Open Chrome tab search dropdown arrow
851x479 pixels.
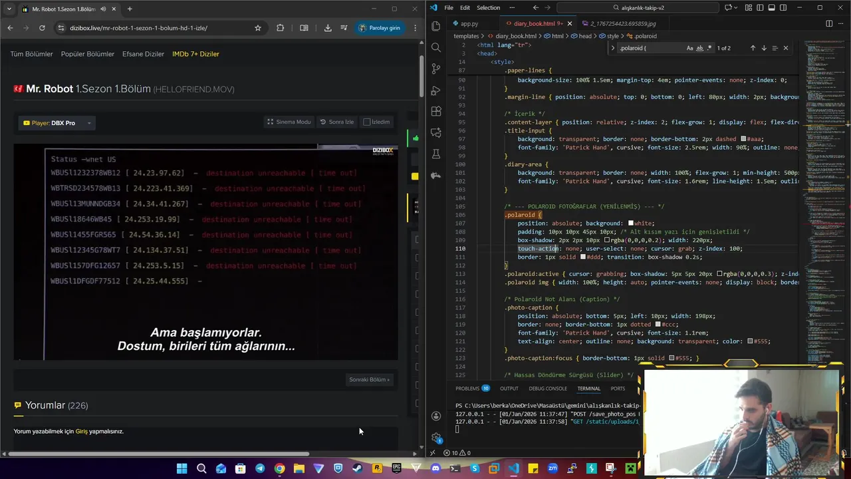[x=9, y=9]
